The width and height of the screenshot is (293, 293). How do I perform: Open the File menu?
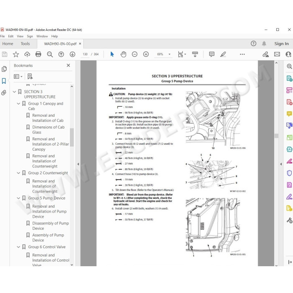point(2,36)
